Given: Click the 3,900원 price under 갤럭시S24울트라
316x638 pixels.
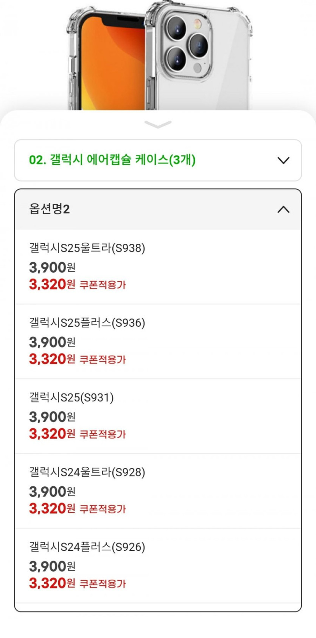Looking at the screenshot, I should tap(52, 492).
